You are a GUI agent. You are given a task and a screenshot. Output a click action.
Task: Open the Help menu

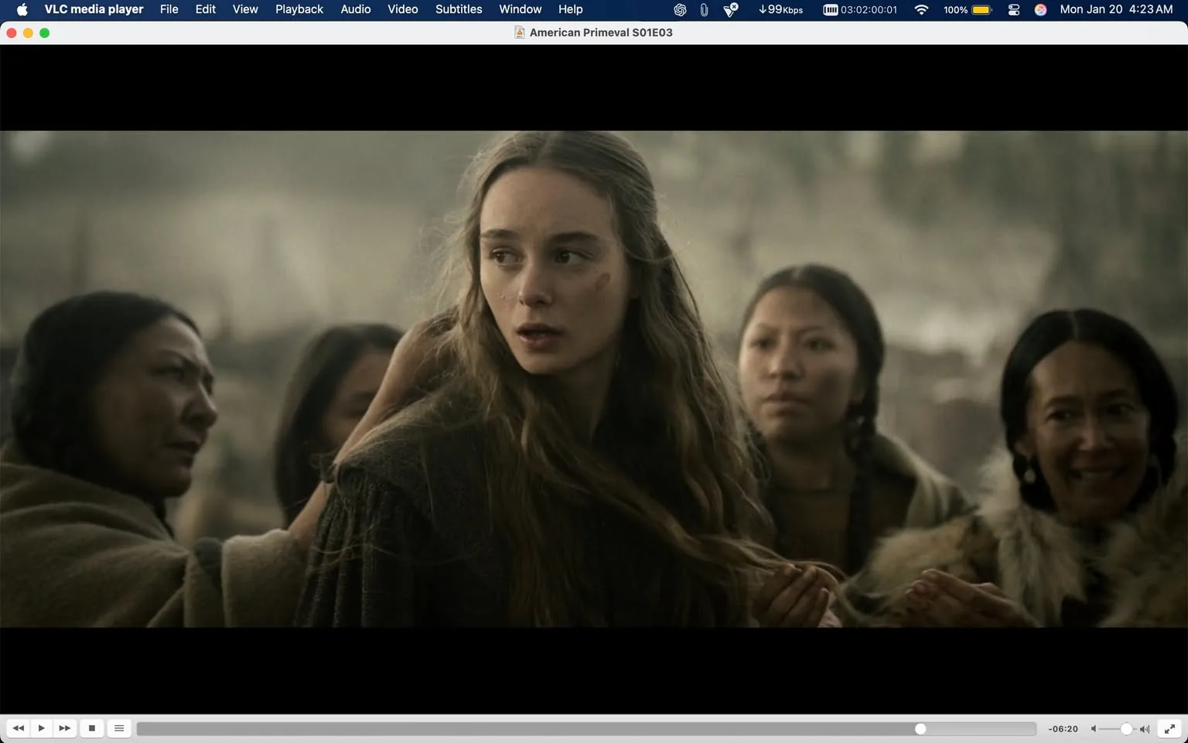[x=570, y=9]
